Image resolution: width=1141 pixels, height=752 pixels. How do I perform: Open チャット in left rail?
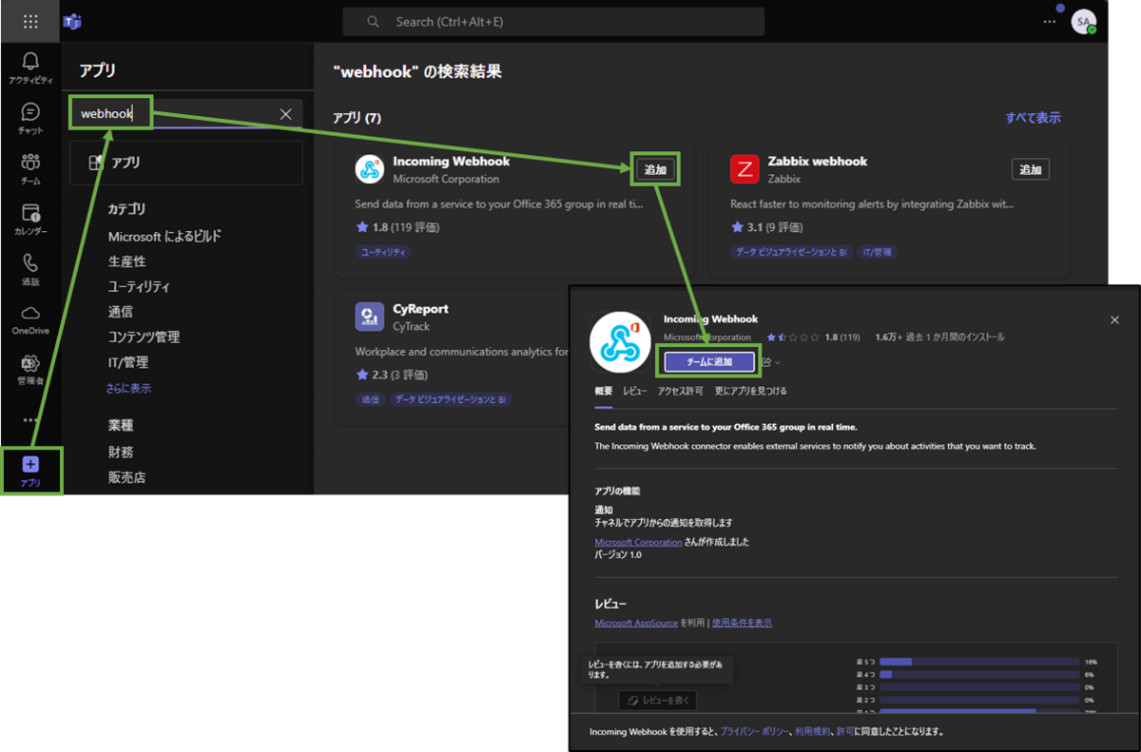pyautogui.click(x=30, y=119)
